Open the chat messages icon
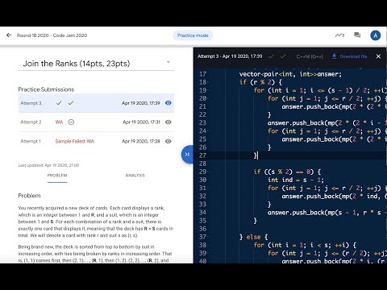 click(357, 35)
